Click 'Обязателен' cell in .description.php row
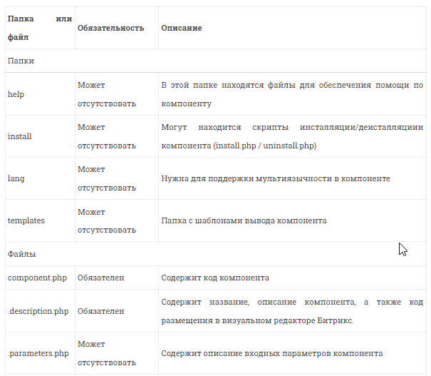 [x=117, y=311]
